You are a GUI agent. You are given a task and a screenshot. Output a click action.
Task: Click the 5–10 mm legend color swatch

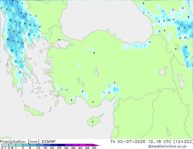tap(33, 145)
